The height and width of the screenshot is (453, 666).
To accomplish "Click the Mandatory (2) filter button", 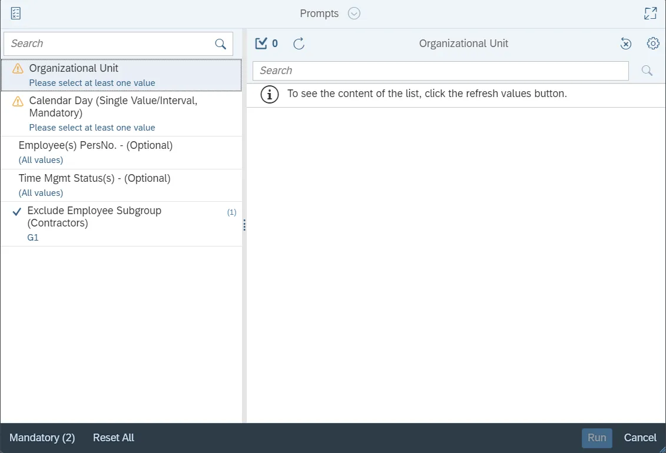I will (42, 438).
